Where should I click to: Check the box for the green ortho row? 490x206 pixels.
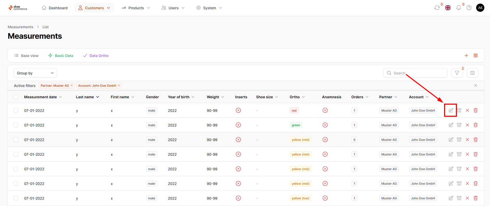[x=16, y=125]
